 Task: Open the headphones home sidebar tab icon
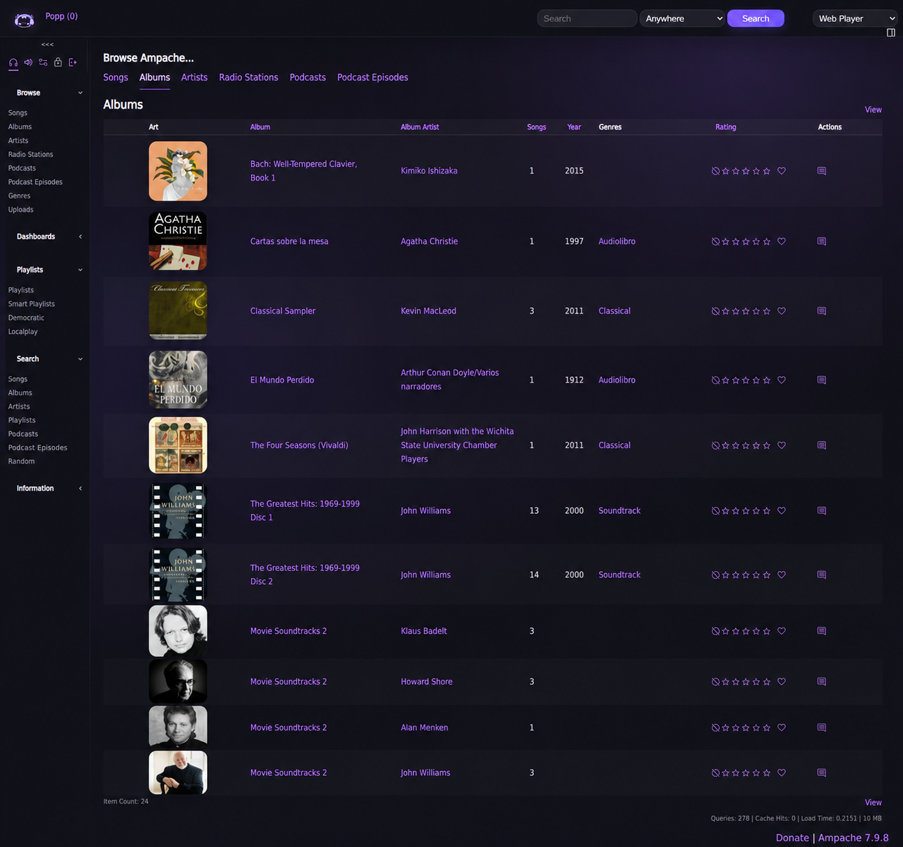pyautogui.click(x=13, y=63)
